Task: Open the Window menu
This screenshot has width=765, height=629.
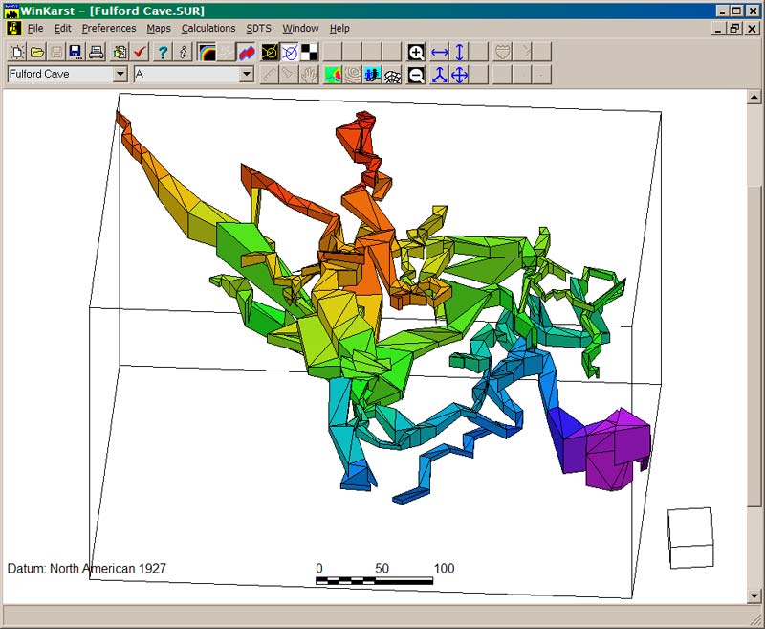Action: point(300,29)
